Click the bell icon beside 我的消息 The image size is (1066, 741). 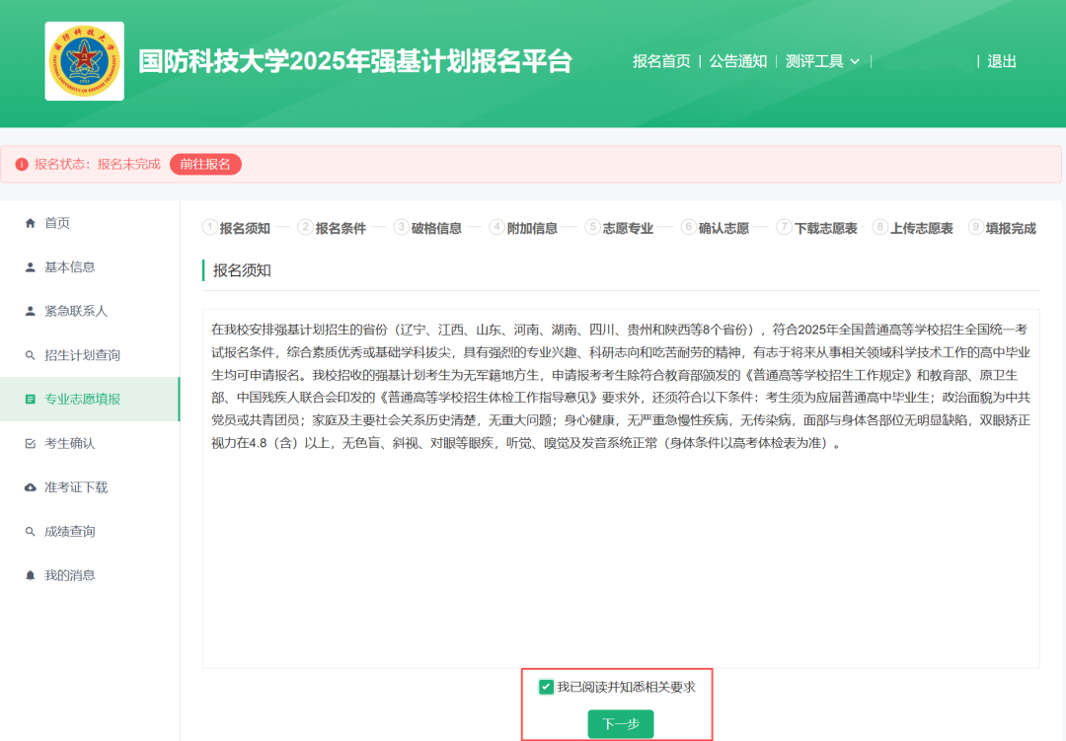tap(30, 576)
